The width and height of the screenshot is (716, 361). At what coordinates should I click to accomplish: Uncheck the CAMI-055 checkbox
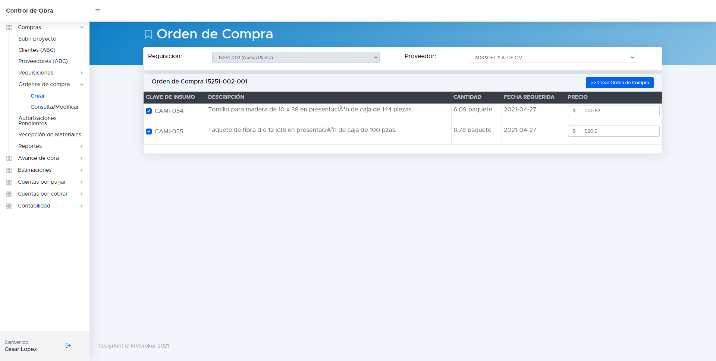tap(149, 132)
